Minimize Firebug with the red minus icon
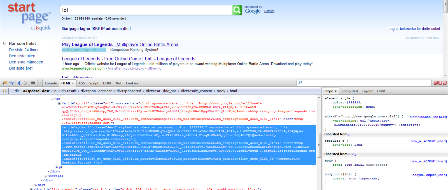Screen dimensions: 448x190 coord(436,83)
